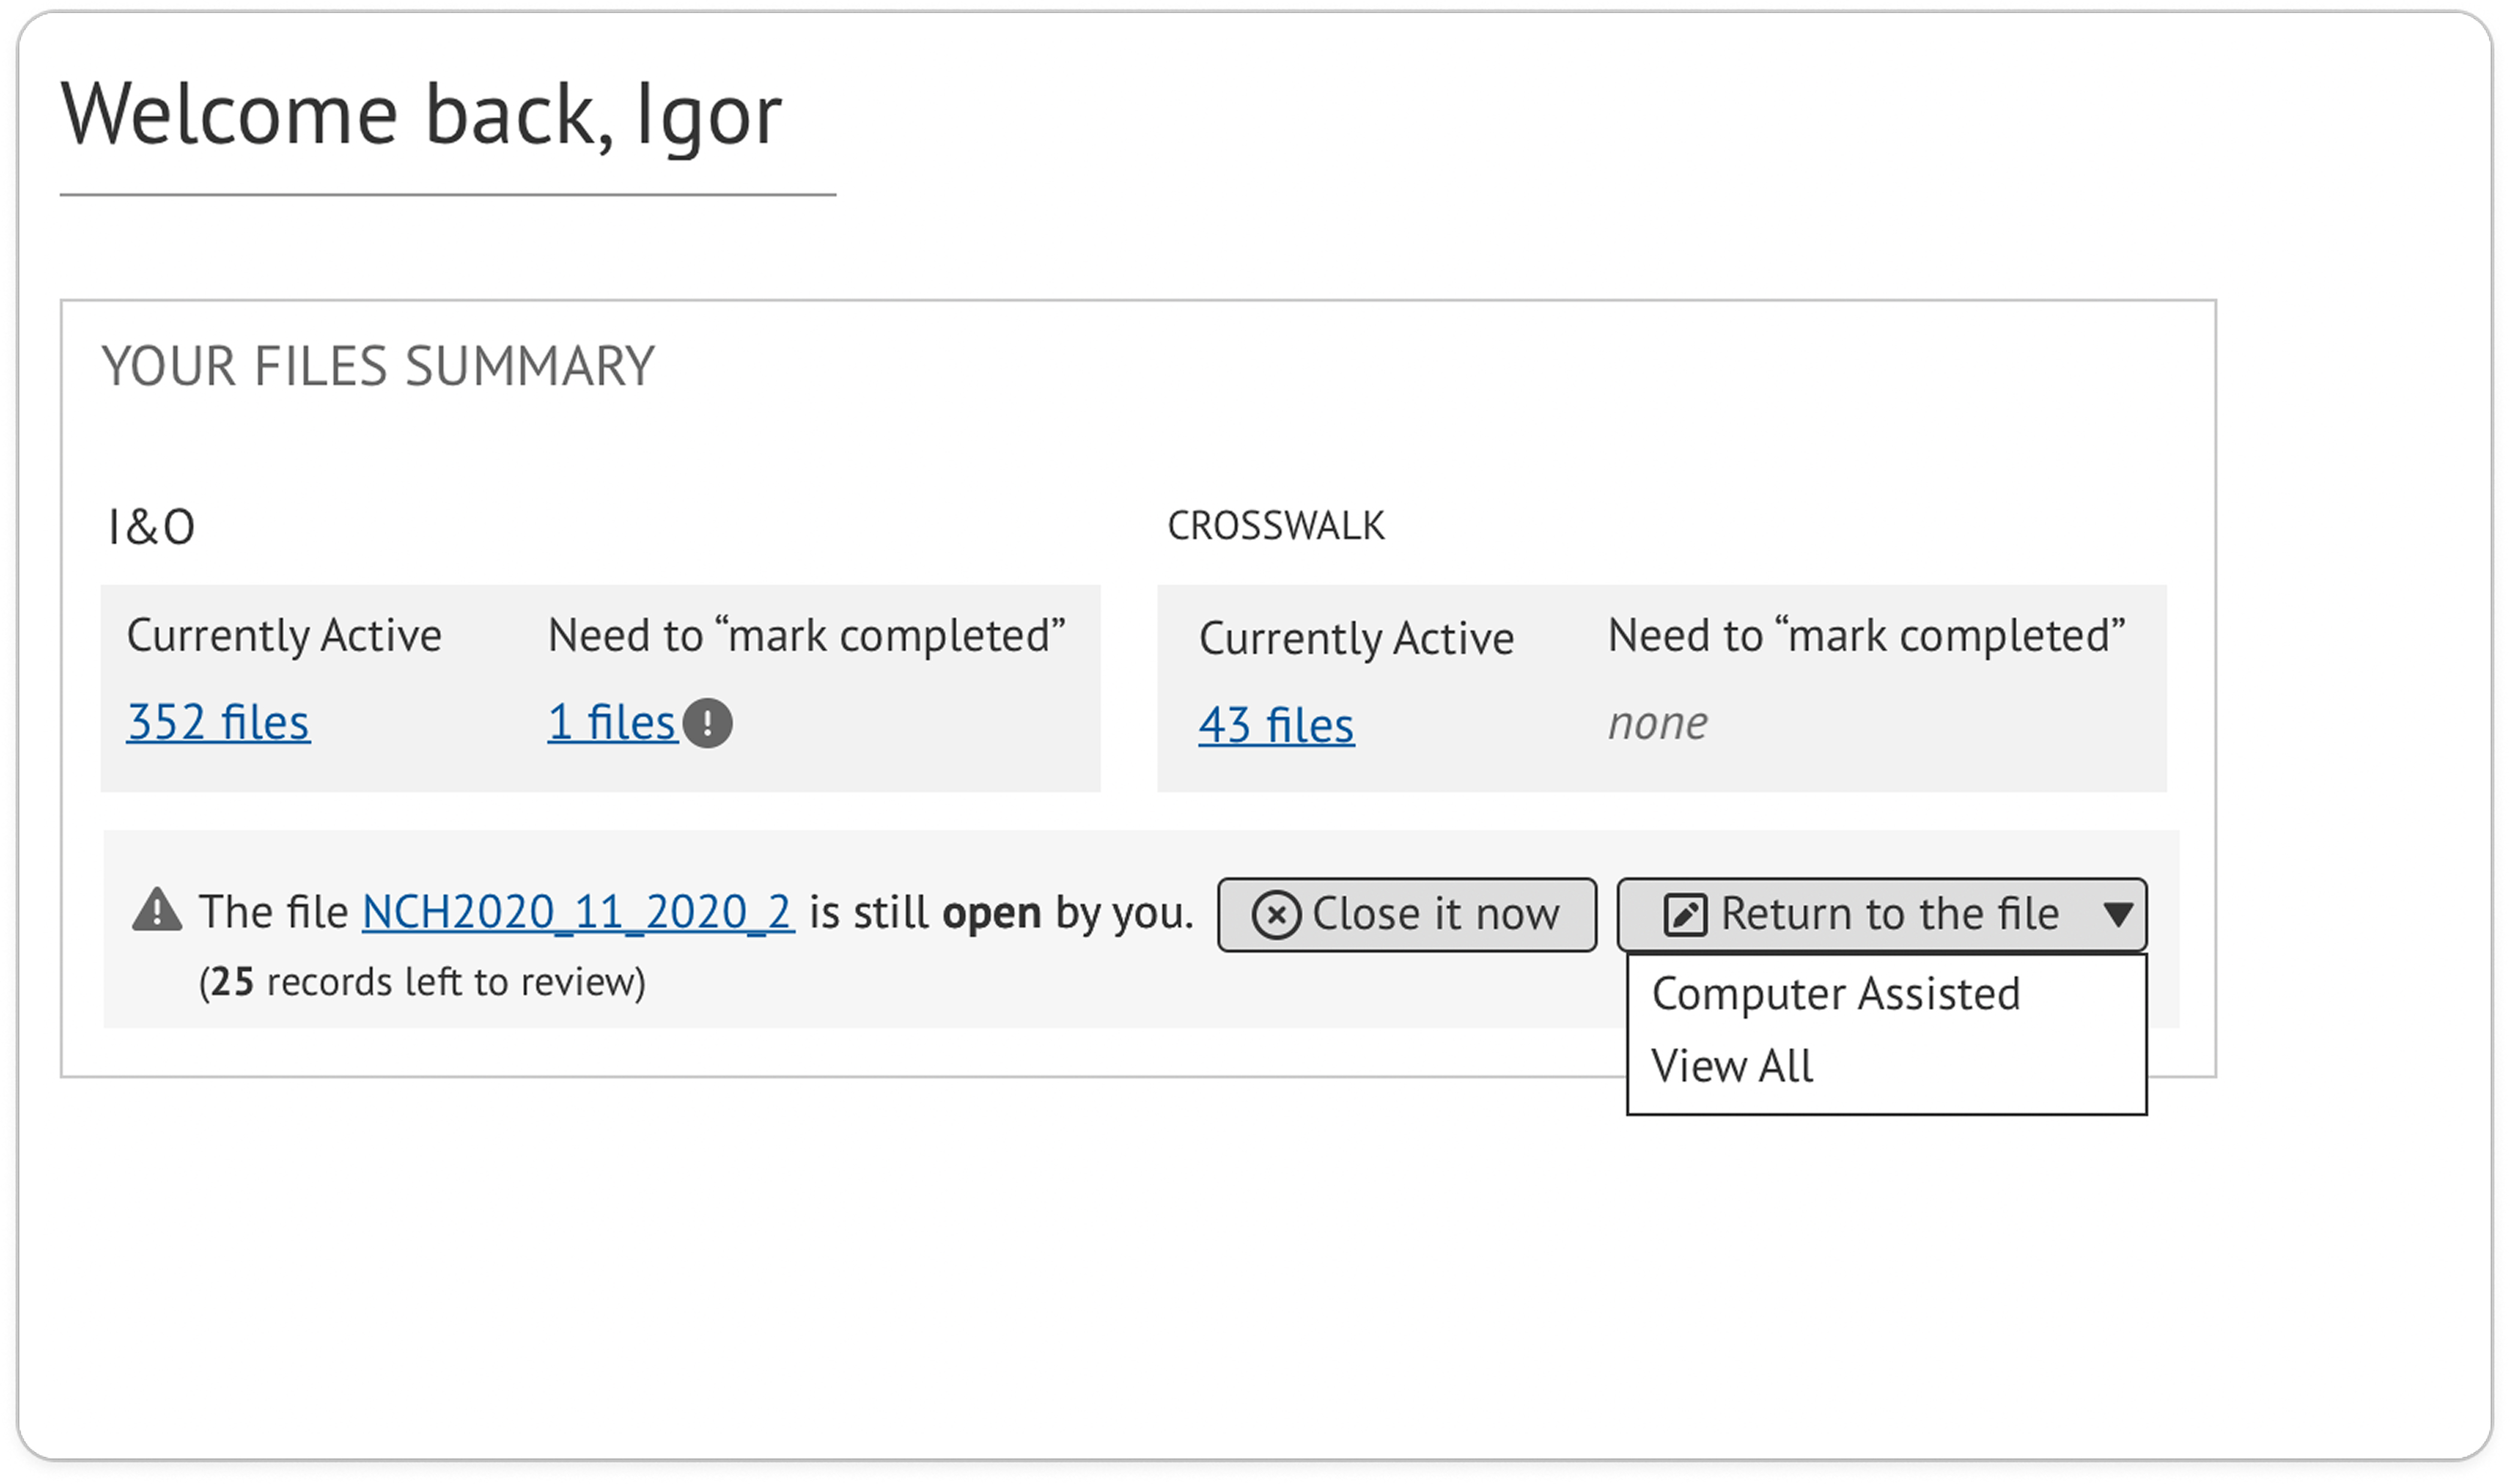Select Computer Assisted from the dropdown menu
This screenshot has width=2510, height=1484.
tap(1836, 994)
